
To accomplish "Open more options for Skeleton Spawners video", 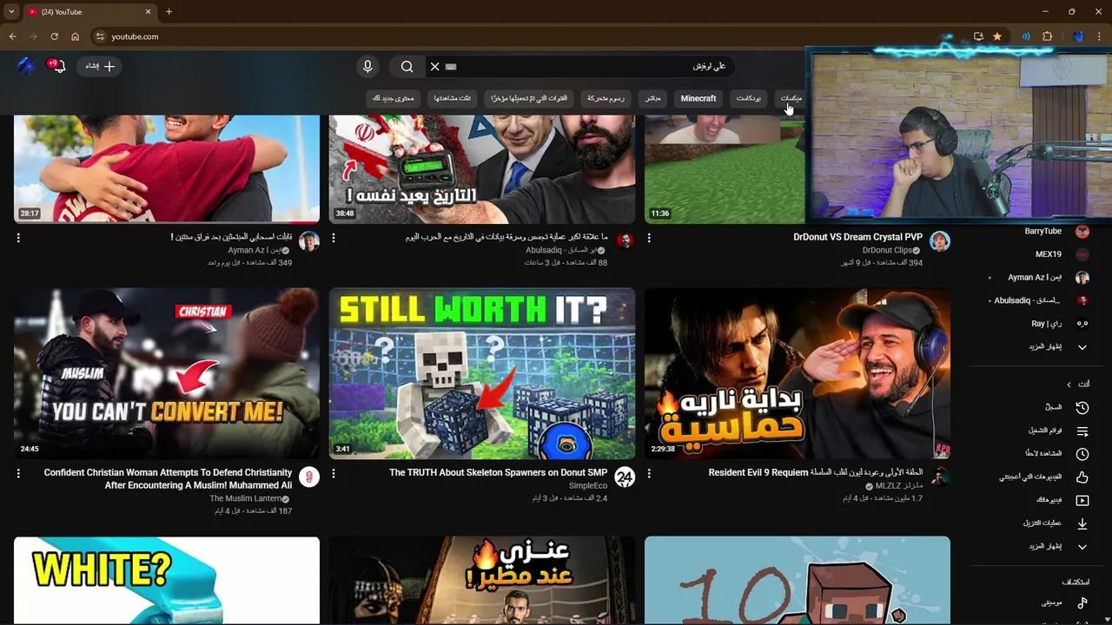I will click(334, 474).
